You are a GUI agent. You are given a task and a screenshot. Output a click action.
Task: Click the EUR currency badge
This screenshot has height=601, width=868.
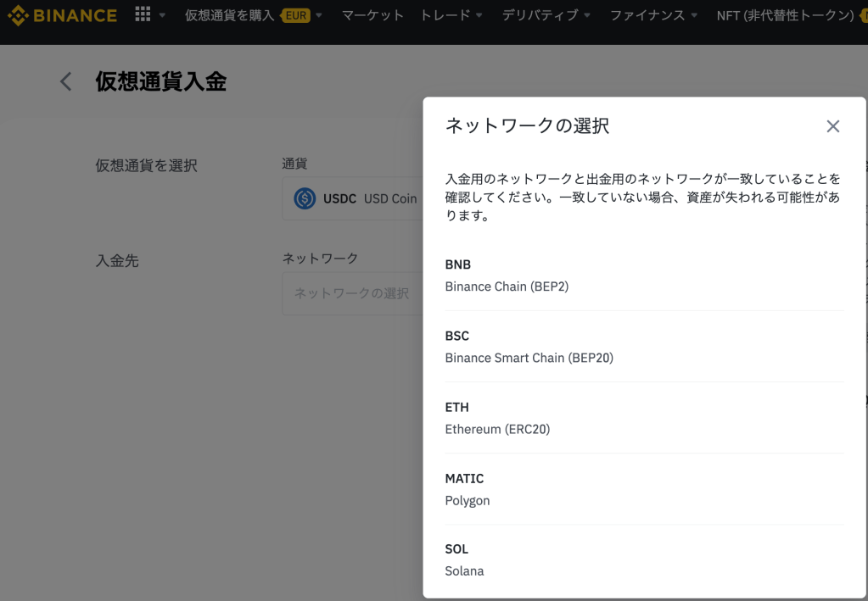tap(295, 15)
